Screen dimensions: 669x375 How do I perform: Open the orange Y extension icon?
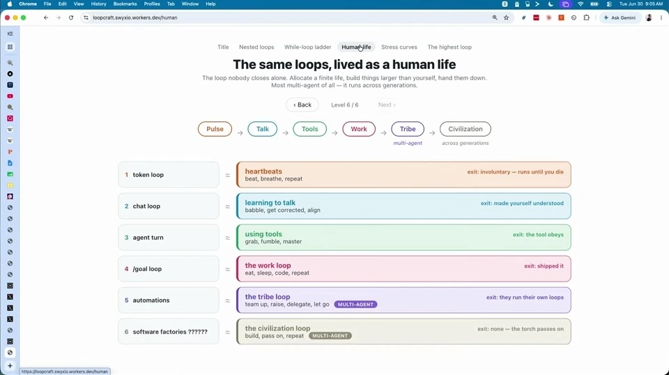(x=561, y=17)
